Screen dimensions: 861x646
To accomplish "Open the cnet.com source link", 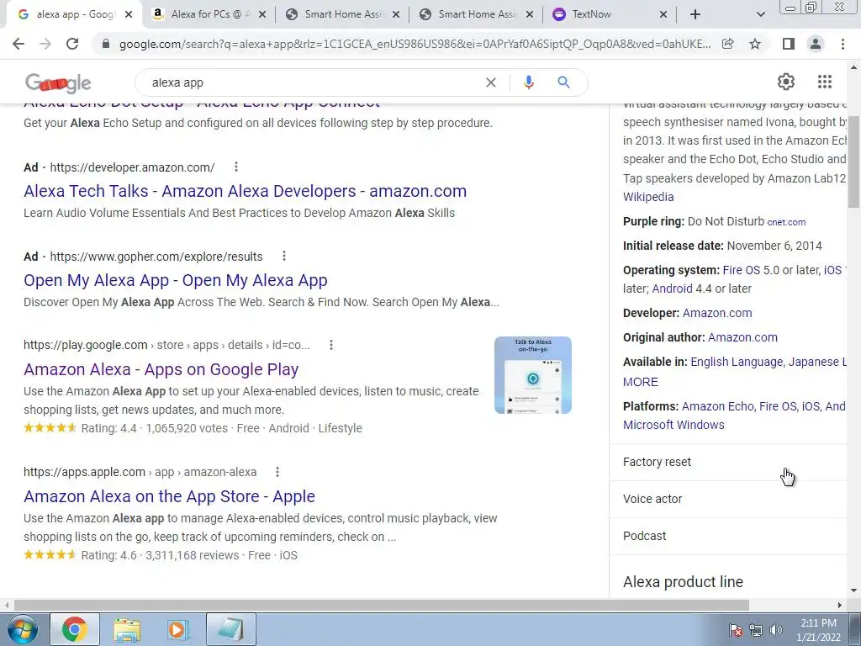I will 786,222.
